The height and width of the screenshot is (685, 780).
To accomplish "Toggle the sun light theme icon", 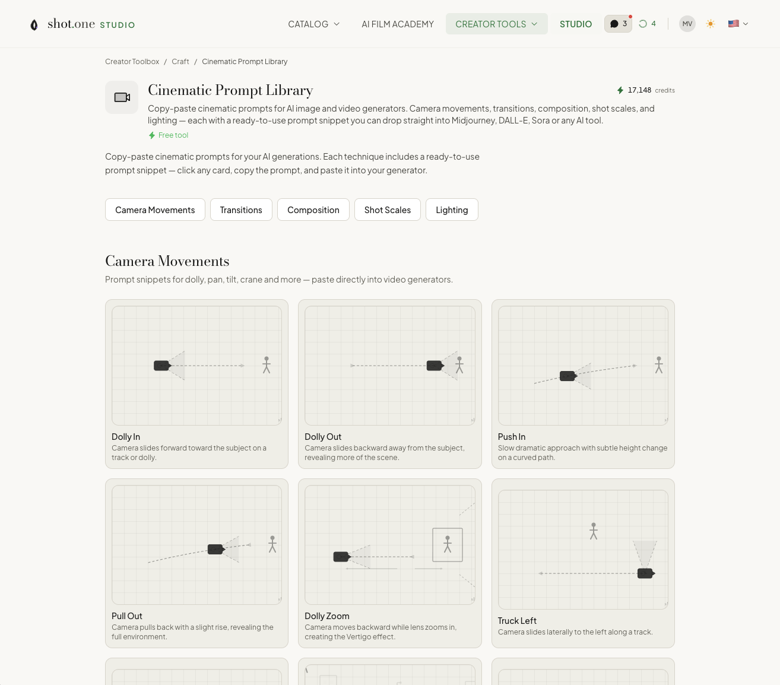I will point(711,24).
